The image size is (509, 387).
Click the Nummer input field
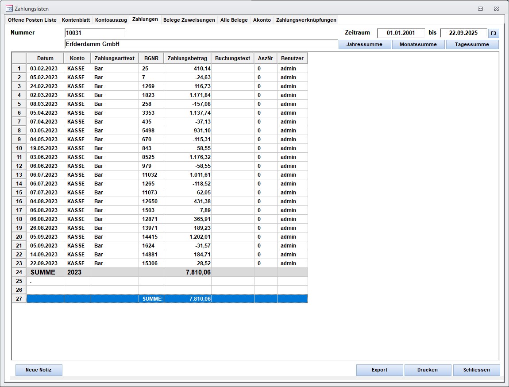[94, 33]
